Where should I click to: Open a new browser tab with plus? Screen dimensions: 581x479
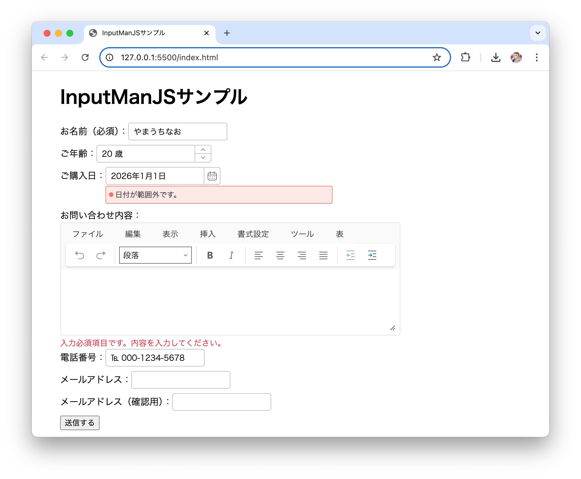tap(227, 33)
